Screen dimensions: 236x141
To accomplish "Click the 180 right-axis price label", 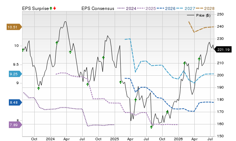I will [x=220, y=100].
